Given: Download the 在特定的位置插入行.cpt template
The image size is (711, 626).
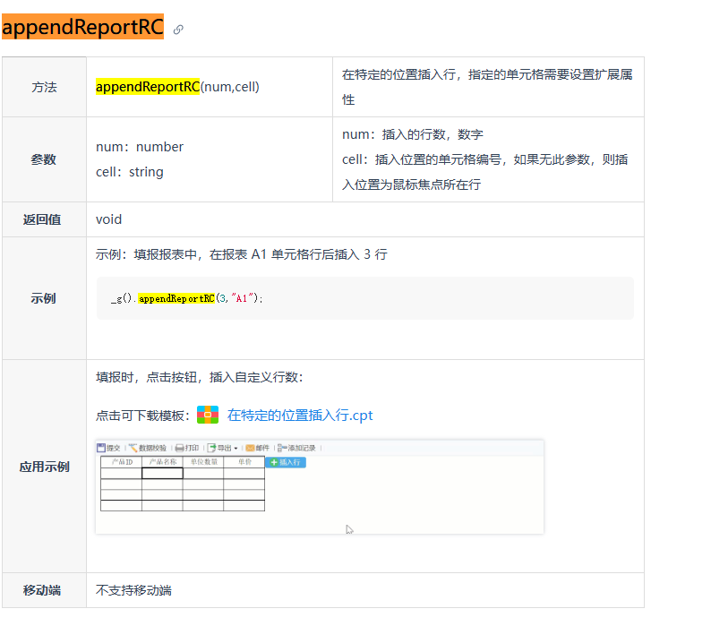Looking at the screenshot, I should pos(300,415).
